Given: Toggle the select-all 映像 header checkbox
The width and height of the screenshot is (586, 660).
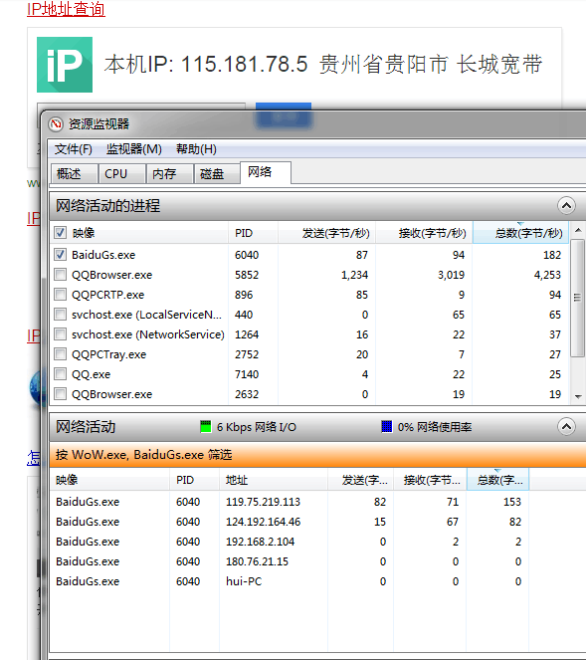Looking at the screenshot, I should pyautogui.click(x=60, y=233).
